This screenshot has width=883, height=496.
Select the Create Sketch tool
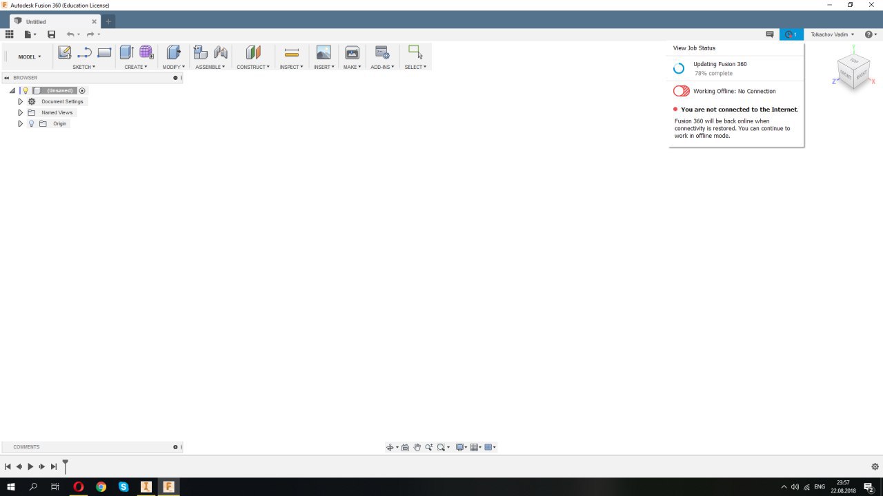pos(64,52)
